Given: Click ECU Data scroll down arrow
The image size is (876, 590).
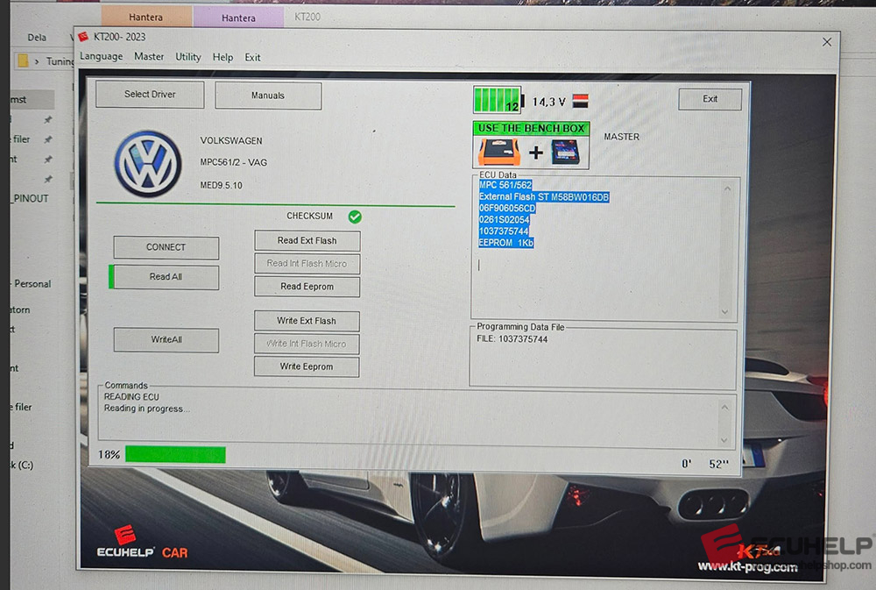Looking at the screenshot, I should point(724,311).
